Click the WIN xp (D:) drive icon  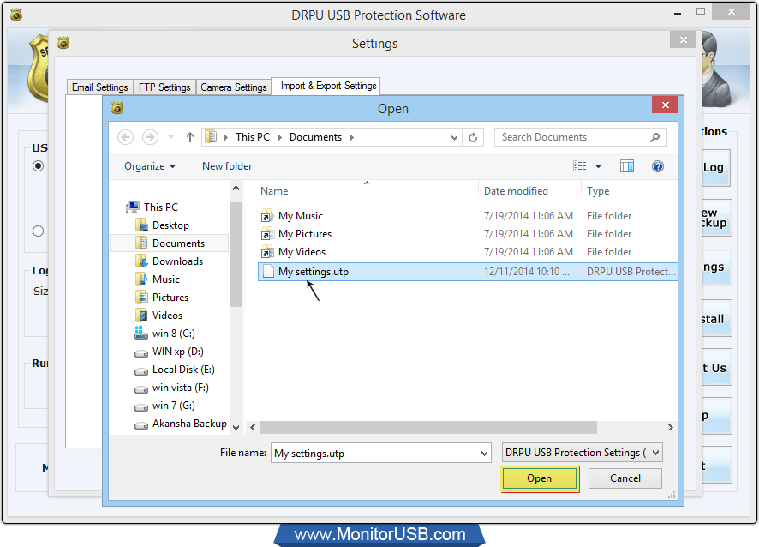pos(141,353)
